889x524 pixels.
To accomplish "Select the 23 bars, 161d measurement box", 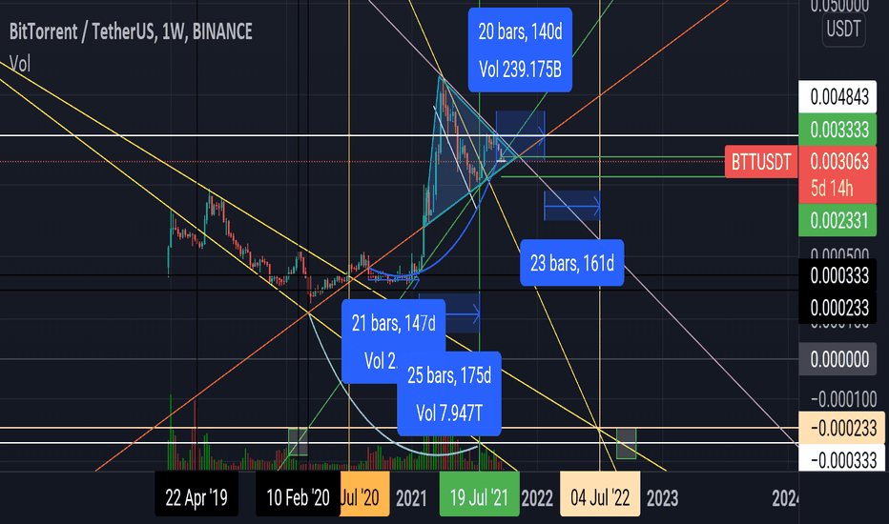I will [572, 263].
